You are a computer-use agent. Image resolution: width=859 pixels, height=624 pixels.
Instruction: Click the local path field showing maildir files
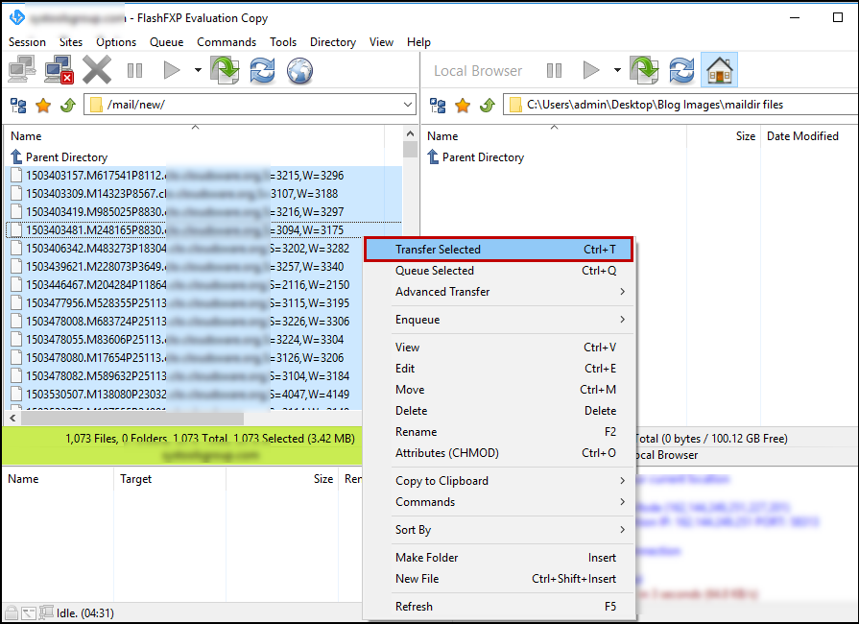coord(680,105)
